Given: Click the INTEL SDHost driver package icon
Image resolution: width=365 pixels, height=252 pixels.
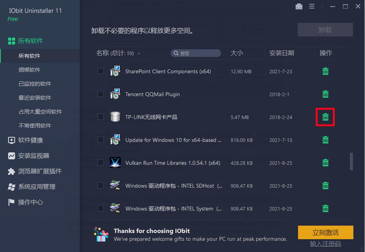Looking at the screenshot, I should pos(115,185).
